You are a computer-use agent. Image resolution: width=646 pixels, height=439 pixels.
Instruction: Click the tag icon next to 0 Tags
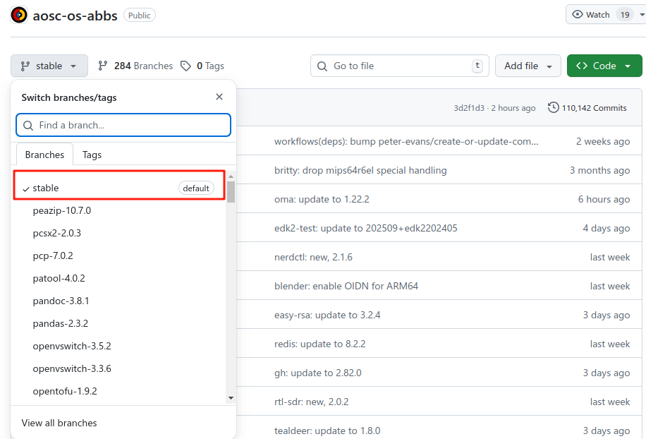[185, 66]
